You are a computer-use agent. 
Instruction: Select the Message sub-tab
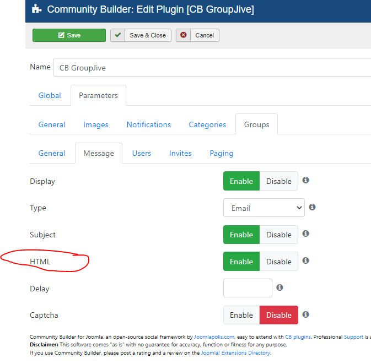click(x=99, y=153)
